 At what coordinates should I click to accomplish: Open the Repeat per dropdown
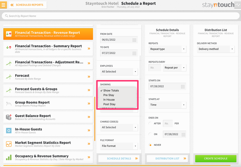pyautogui.click(x=175, y=68)
